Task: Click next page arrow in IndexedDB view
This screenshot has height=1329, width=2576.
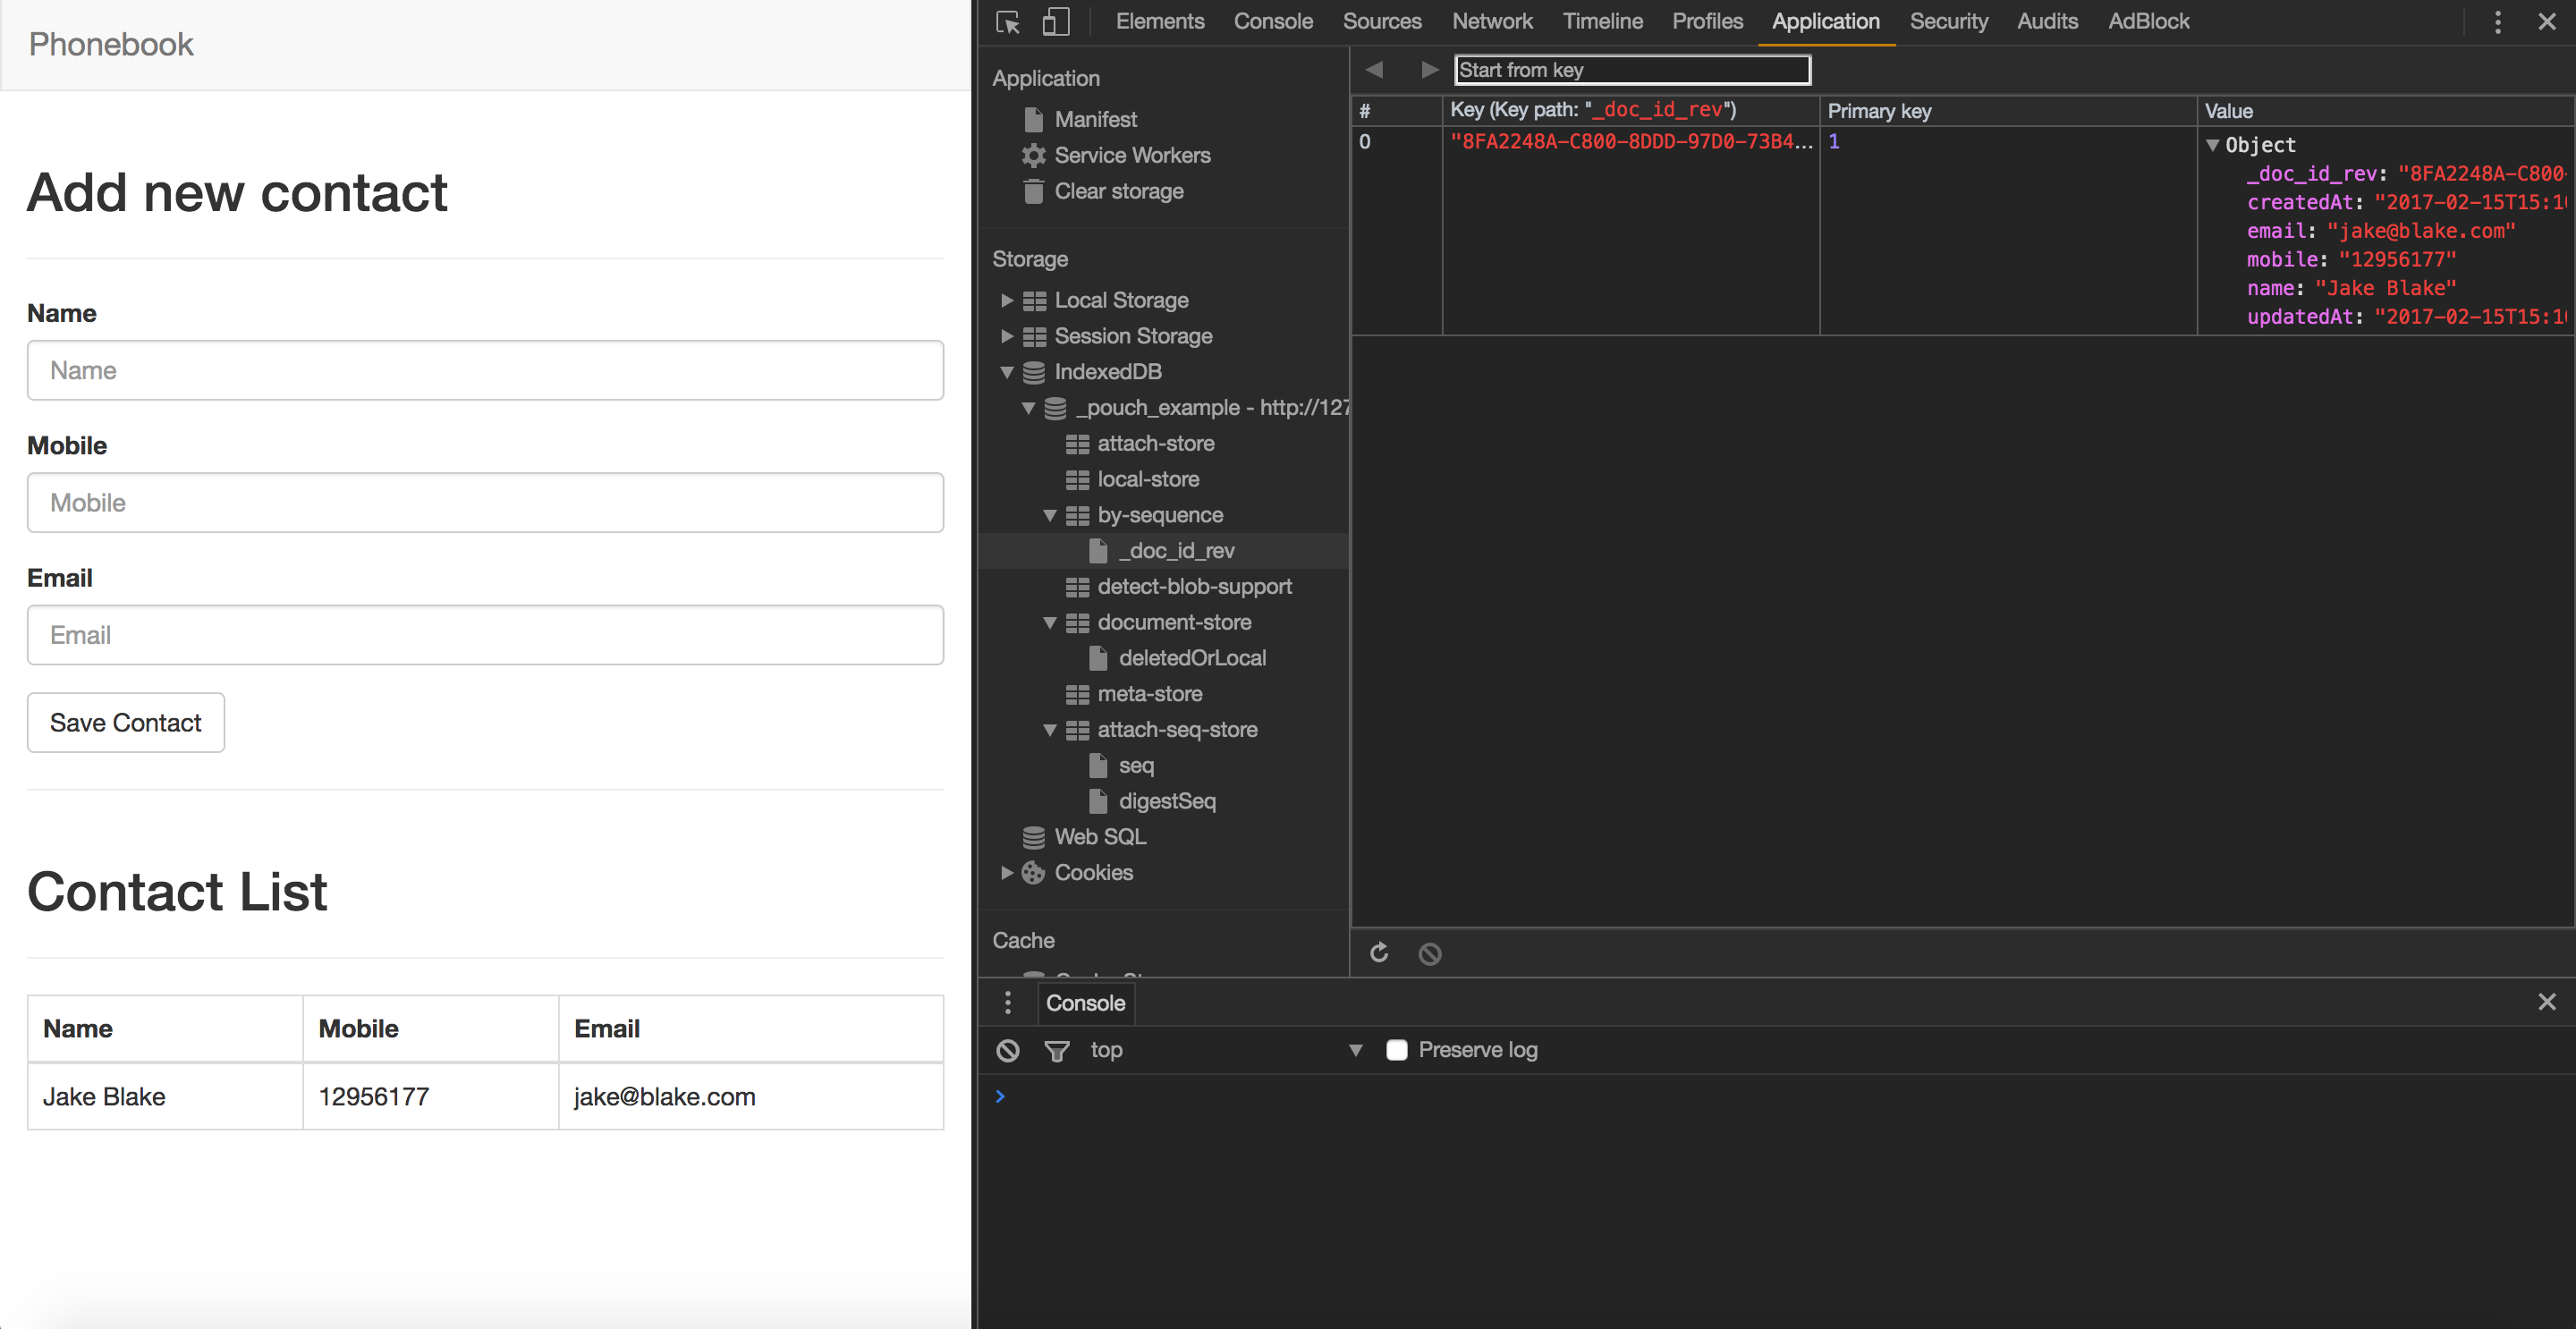Action: (1429, 69)
